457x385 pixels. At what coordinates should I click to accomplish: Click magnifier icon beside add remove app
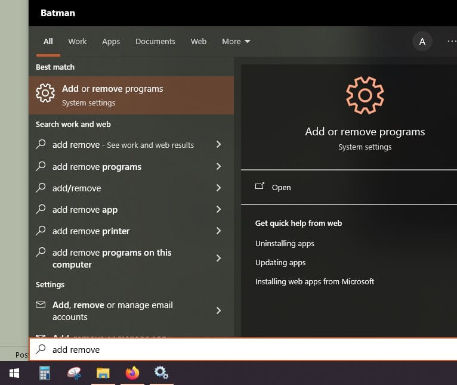(x=41, y=209)
